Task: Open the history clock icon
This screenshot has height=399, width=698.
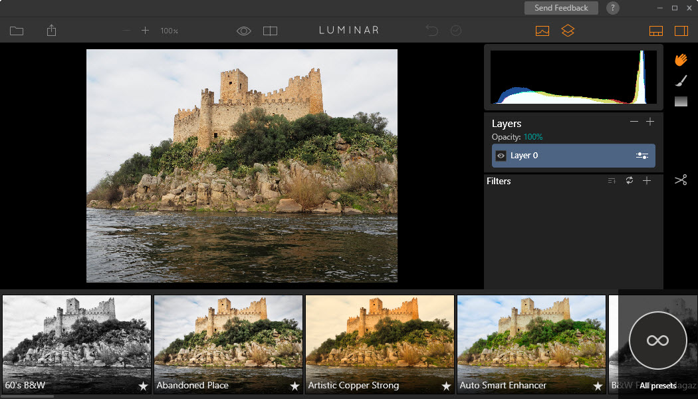Action: pyautogui.click(x=456, y=31)
